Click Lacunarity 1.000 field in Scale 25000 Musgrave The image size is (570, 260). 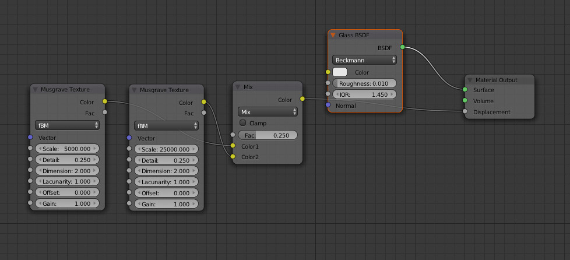pyautogui.click(x=167, y=182)
